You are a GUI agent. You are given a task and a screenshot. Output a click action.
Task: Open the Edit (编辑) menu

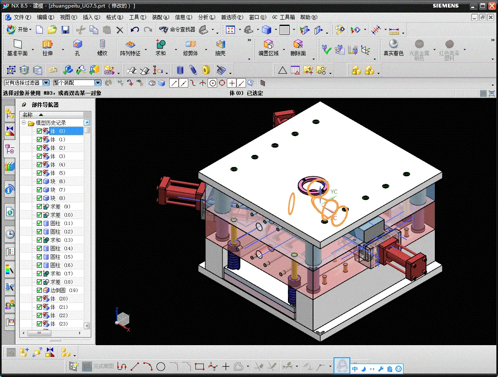[x=46, y=17]
